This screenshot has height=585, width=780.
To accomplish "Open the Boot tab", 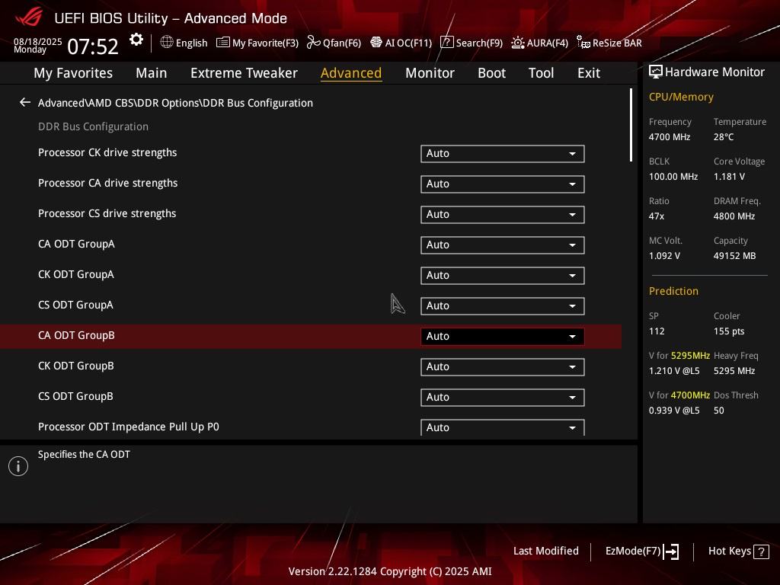I will (x=491, y=72).
